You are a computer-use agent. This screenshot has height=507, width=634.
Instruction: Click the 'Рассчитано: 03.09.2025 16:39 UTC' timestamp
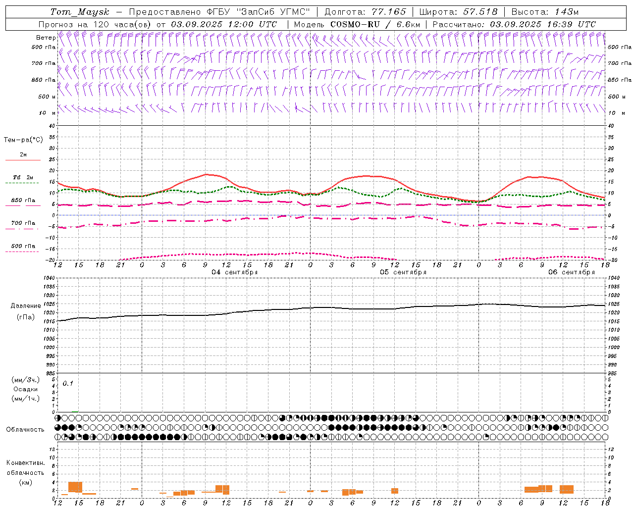tap(514, 24)
